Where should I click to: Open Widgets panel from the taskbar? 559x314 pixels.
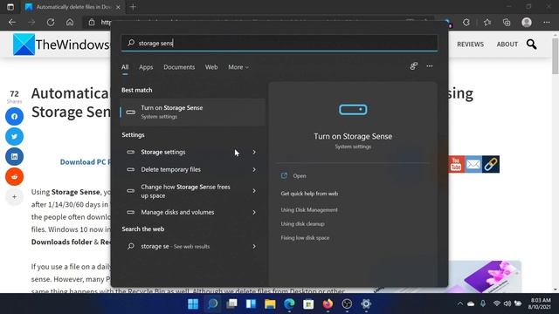pos(251,304)
